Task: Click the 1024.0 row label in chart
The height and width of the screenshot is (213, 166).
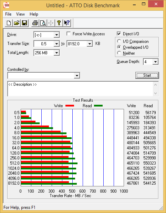Action: 14,168
